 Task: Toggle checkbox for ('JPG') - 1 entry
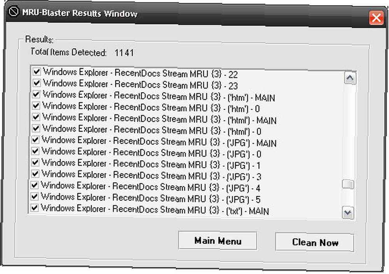pyautogui.click(x=35, y=162)
